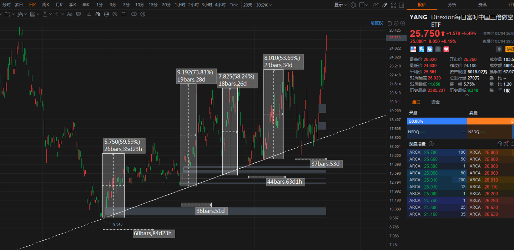This screenshot has width=514, height=250.
Task: Switch to 月K monthly chart
Action: (x=59, y=5)
